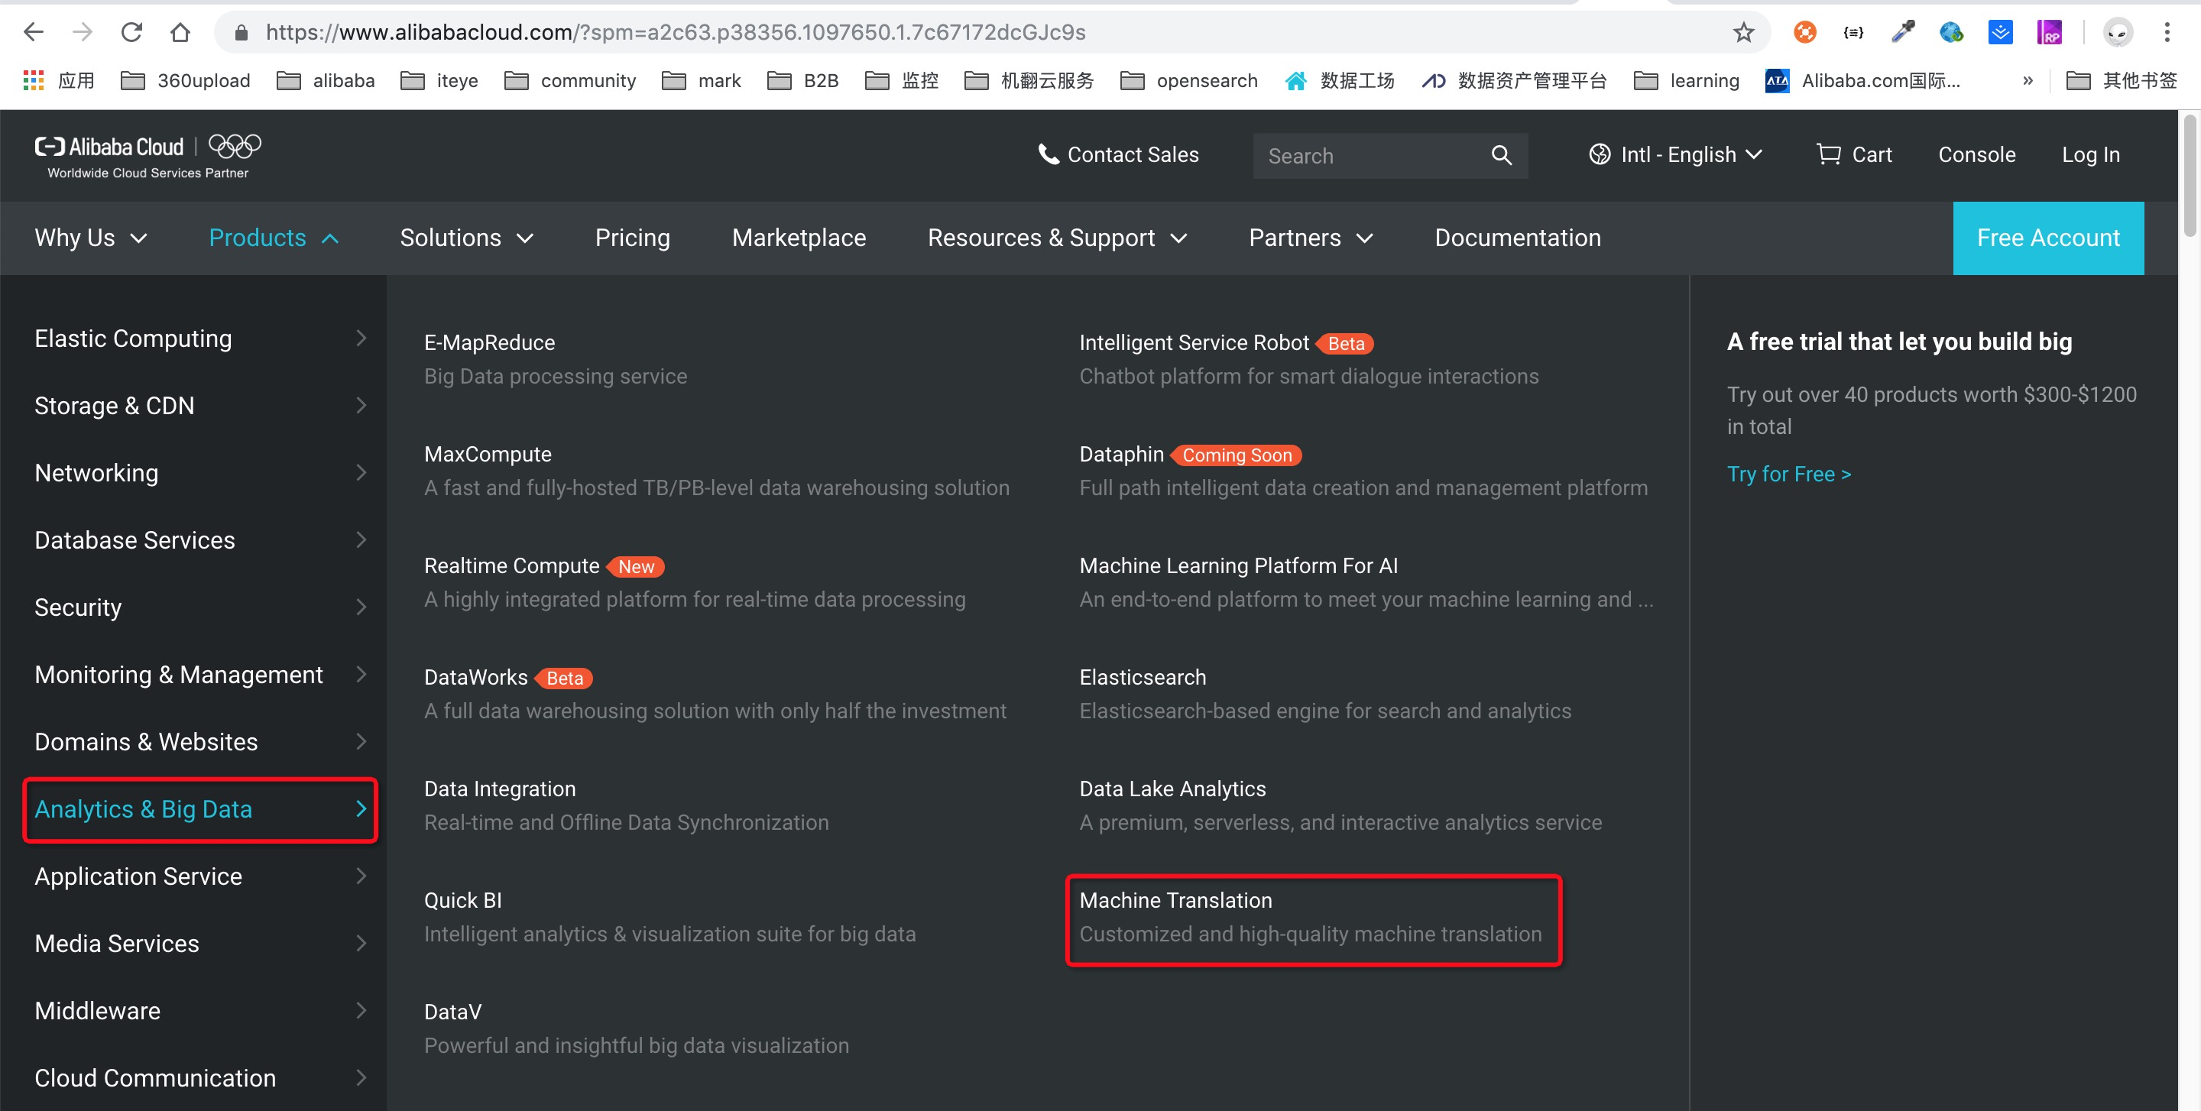Select the Middleware category
Image resolution: width=2201 pixels, height=1111 pixels.
(201, 1011)
